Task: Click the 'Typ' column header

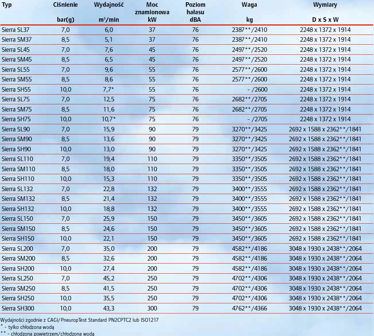Action: [7, 5]
